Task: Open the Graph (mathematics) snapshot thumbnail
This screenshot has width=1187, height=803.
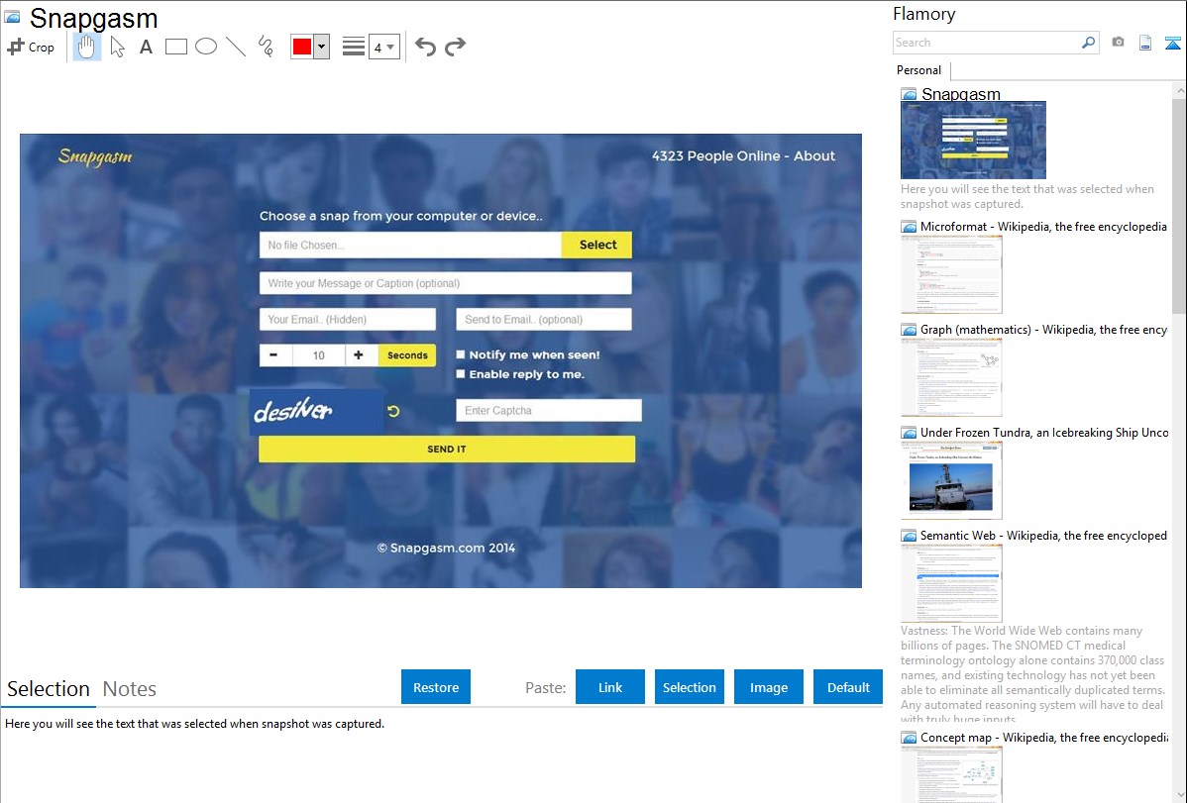Action: 951,377
